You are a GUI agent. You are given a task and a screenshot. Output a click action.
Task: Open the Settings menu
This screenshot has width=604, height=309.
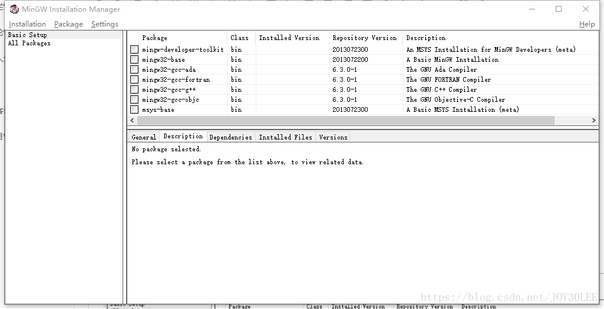(x=105, y=24)
